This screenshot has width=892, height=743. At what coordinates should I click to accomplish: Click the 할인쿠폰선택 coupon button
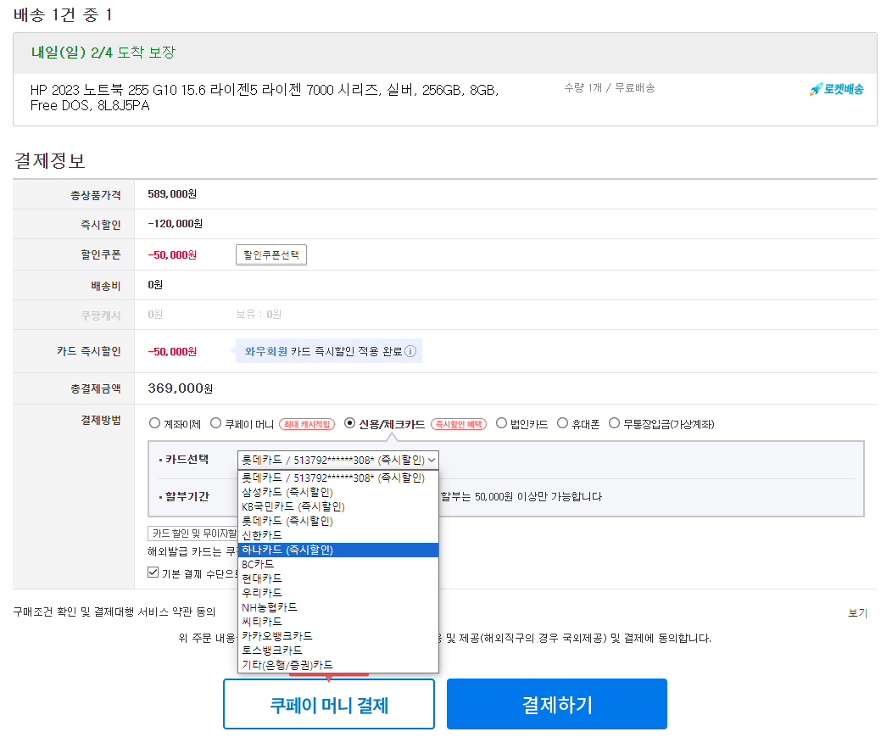click(270, 254)
